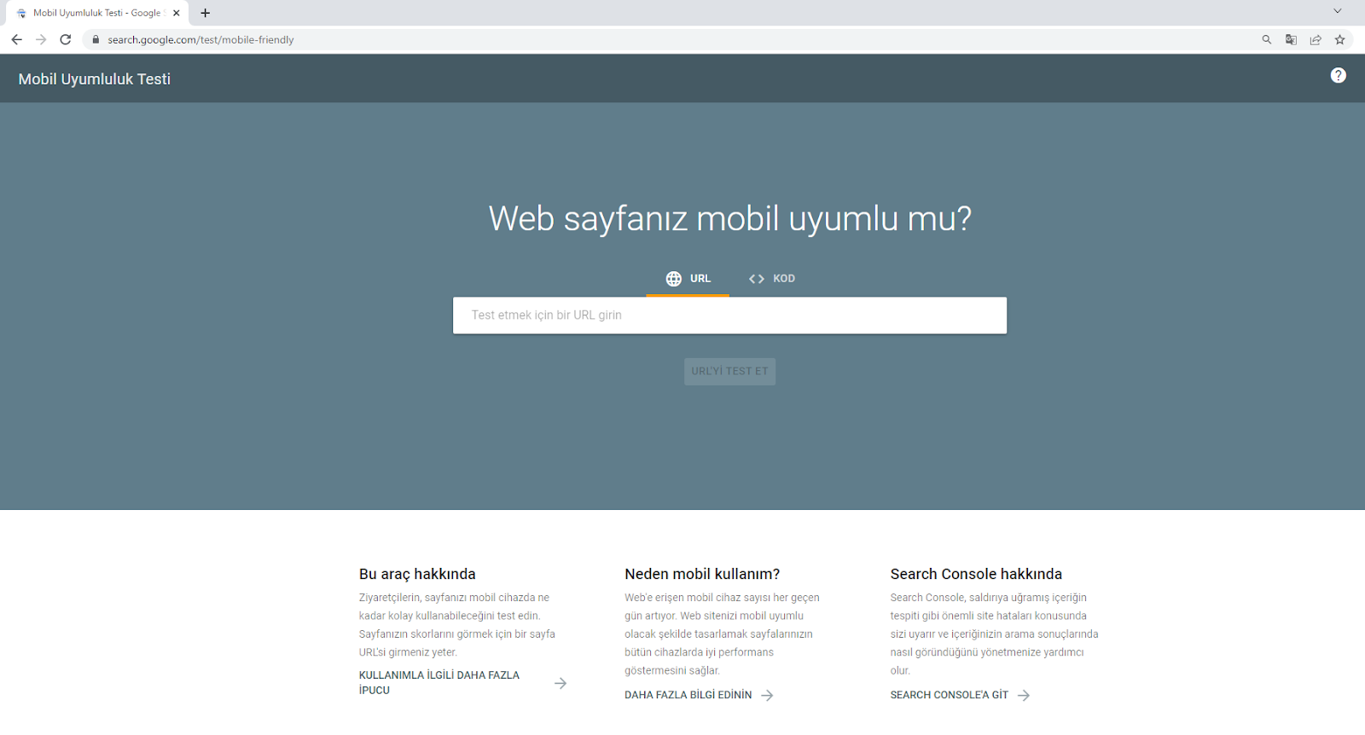Screen dimensions: 1365x735
Task: Bookmark this page with star icon
Action: pos(1339,39)
